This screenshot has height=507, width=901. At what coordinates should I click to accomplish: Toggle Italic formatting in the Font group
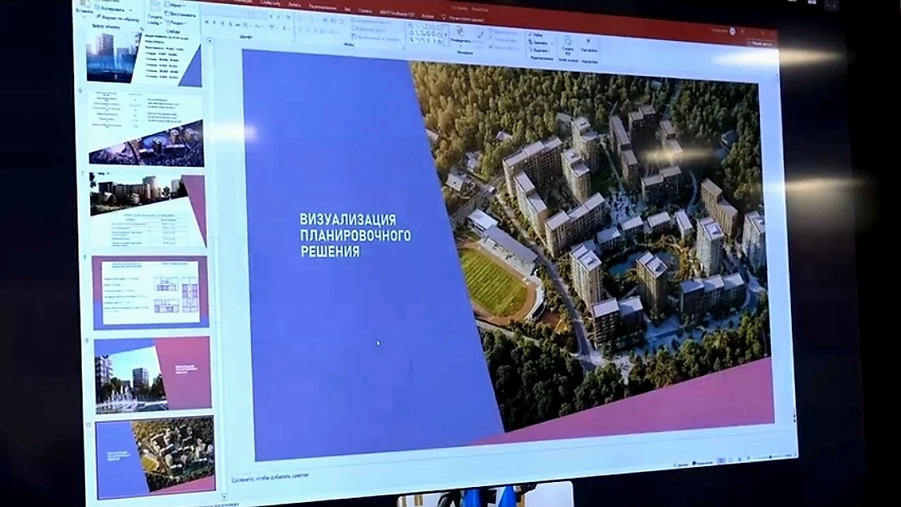(215, 23)
